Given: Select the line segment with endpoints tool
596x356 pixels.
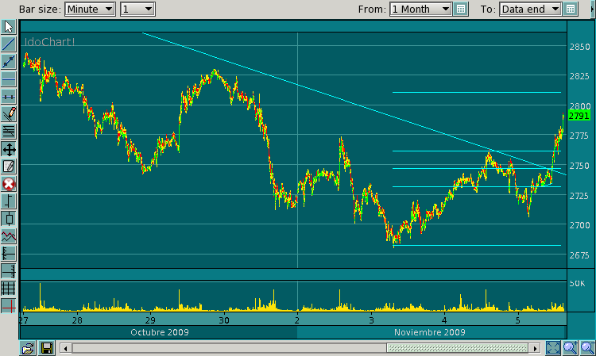Looking at the screenshot, I should pyautogui.click(x=9, y=62).
